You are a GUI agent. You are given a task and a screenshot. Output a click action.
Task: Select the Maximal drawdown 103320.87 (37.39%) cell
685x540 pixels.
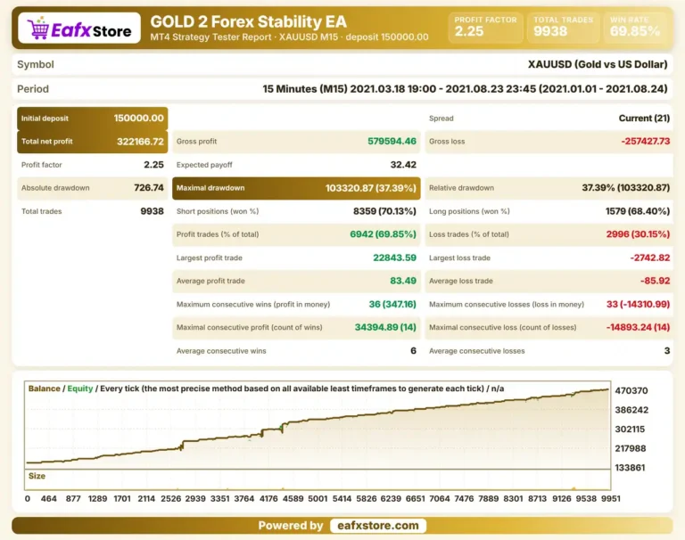pyautogui.click(x=296, y=188)
